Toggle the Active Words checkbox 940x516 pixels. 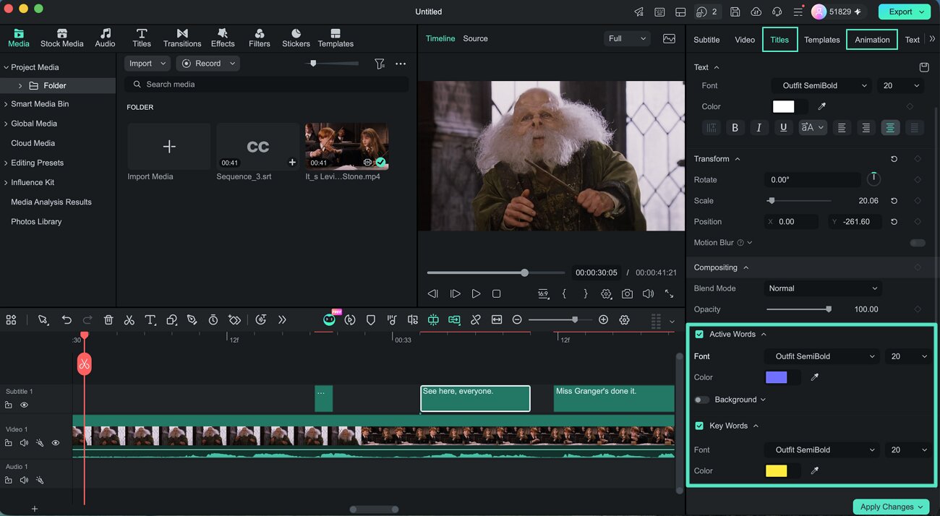[x=699, y=335]
